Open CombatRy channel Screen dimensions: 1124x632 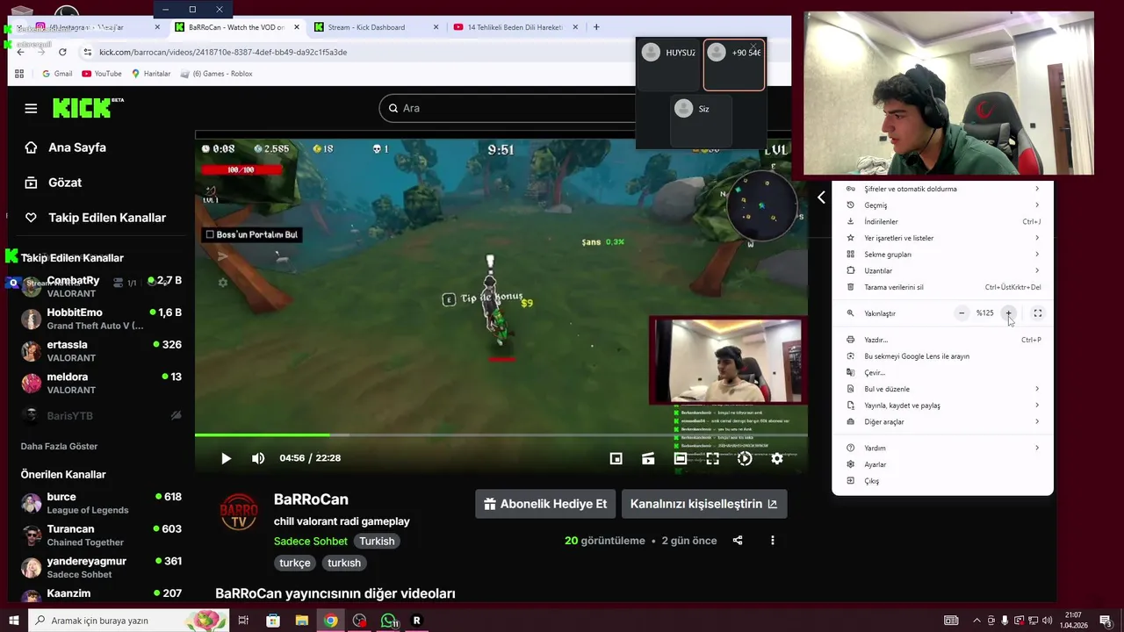point(101,286)
